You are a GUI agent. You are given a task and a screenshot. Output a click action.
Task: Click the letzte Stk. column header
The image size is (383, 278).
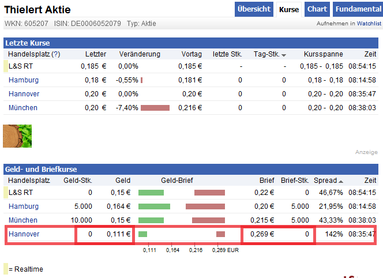[x=227, y=54]
